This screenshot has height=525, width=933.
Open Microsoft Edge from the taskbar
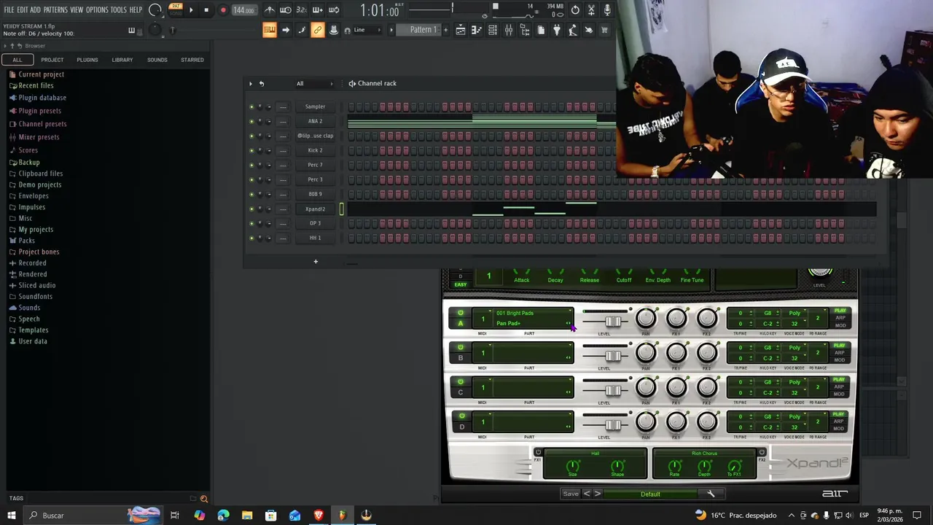223,516
